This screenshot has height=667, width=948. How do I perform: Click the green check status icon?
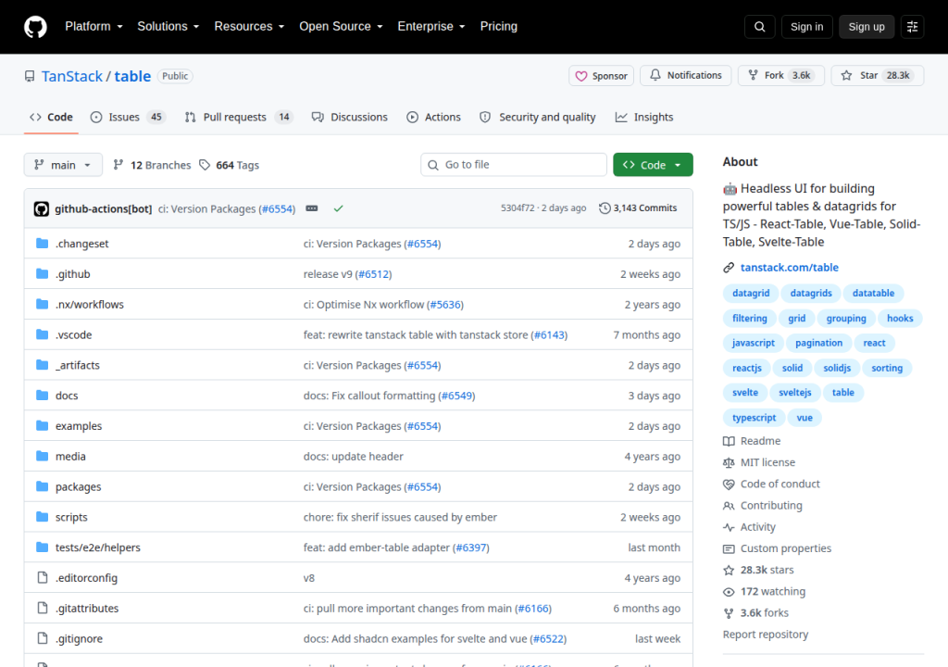tap(338, 208)
